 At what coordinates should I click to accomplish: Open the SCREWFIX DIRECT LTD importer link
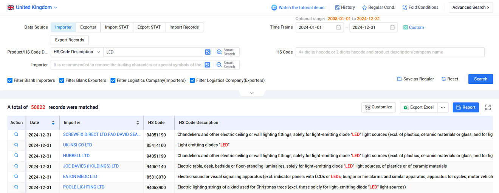(102, 134)
